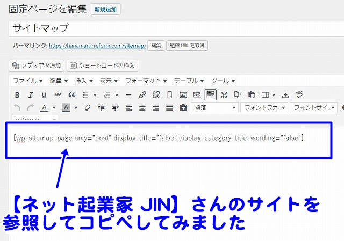Click the メディアを追加 button
Screen dimensions: 344x241
pos(37,65)
